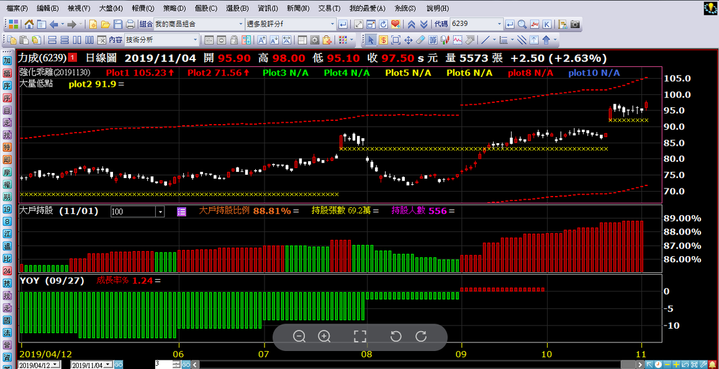The image size is (719, 369).
Task: Click the purple list icon in 大戶持股 panel
Action: coord(181,211)
